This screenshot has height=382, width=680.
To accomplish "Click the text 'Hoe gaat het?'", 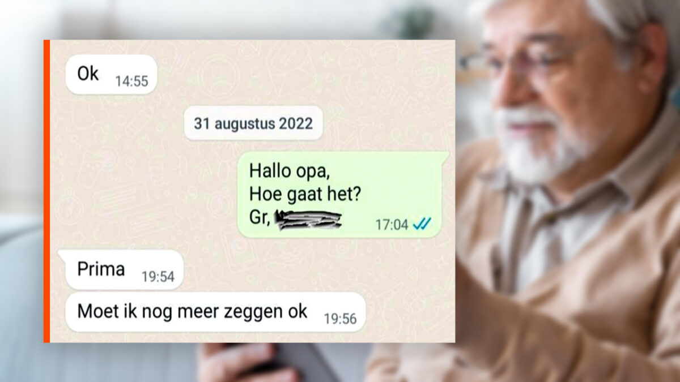I will click(x=305, y=194).
